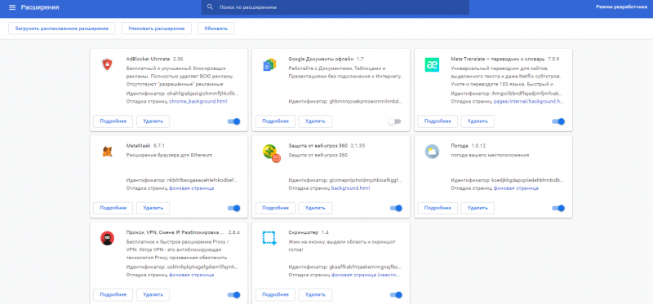The width and height of the screenshot is (653, 304).
Task: Toggle the Прокси, VPN extension off
Action: (x=234, y=295)
